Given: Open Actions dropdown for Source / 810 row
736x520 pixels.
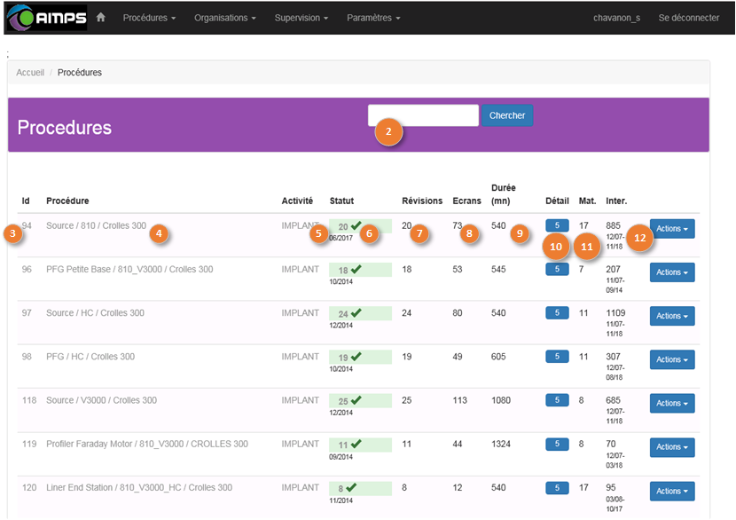Looking at the screenshot, I should pos(672,229).
